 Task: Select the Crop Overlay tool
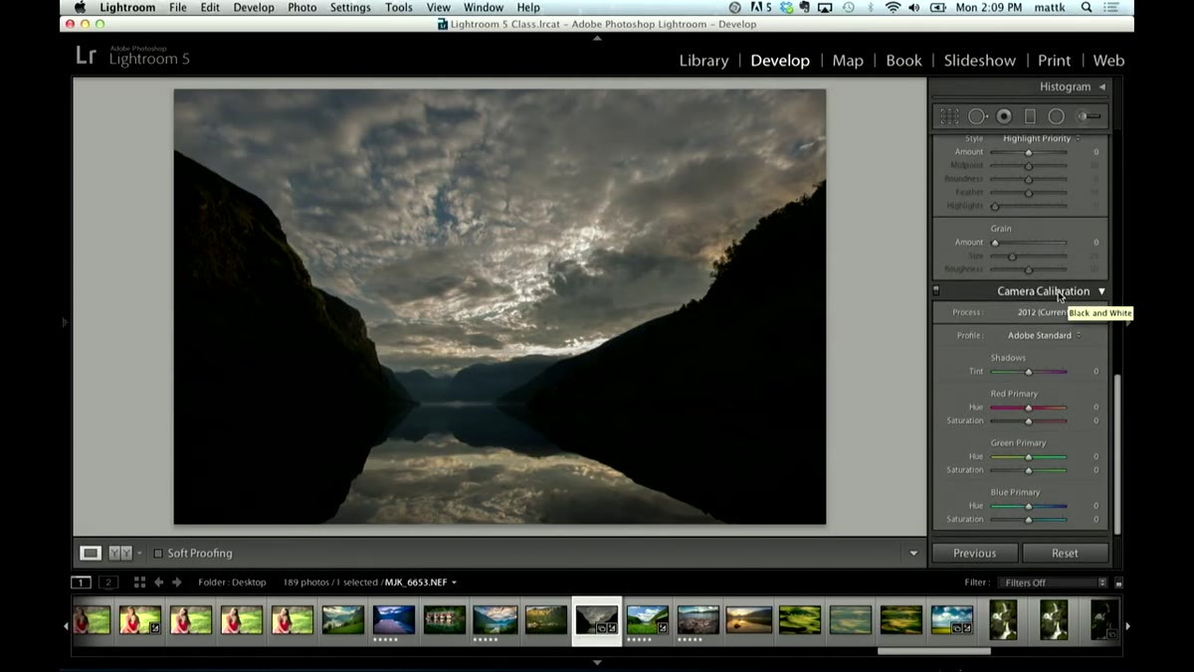coord(950,116)
